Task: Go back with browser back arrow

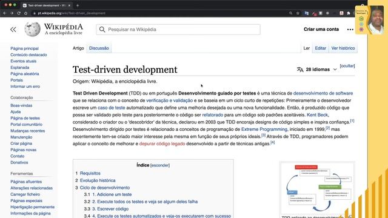Action: [5, 13]
